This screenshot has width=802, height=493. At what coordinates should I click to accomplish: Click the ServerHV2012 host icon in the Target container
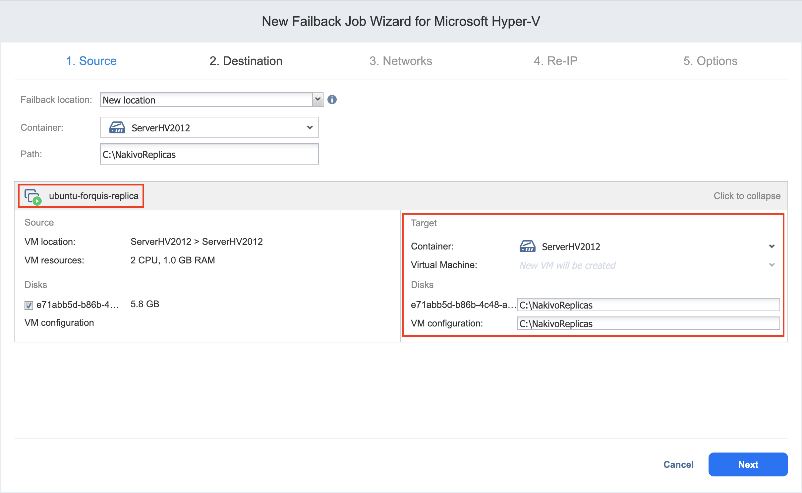click(527, 246)
